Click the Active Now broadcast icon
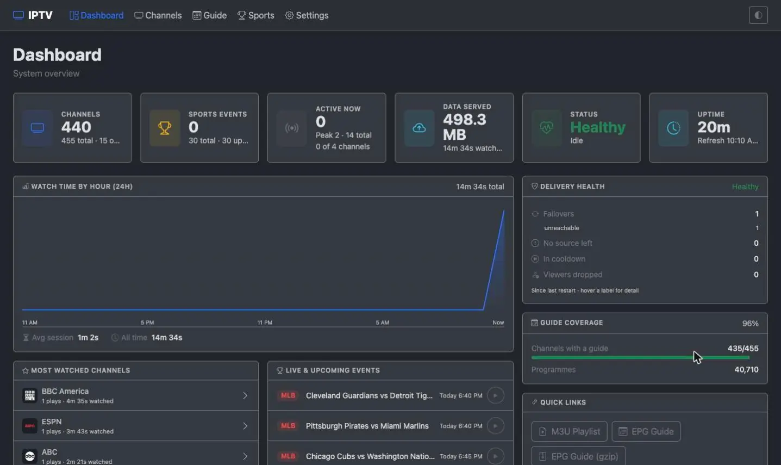The image size is (781, 465). pos(292,128)
